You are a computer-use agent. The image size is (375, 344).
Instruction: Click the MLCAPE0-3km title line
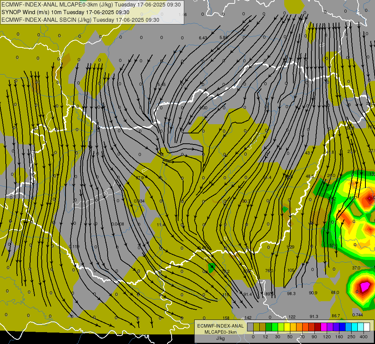91,5
